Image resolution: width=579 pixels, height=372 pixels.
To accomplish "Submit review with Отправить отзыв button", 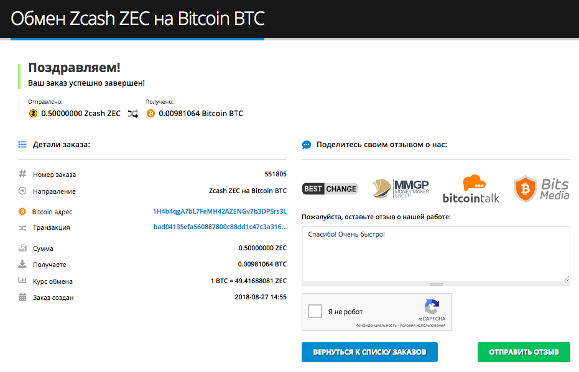I will click(x=524, y=352).
